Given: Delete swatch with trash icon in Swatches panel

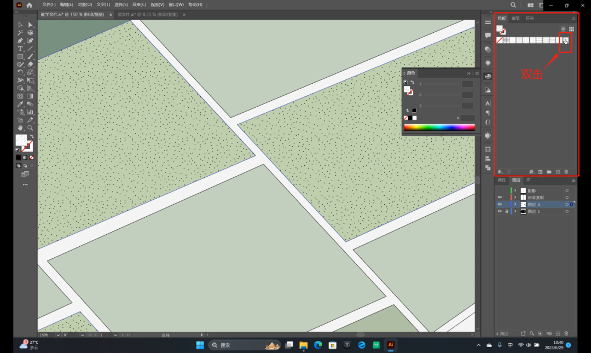Looking at the screenshot, I should coord(566,172).
